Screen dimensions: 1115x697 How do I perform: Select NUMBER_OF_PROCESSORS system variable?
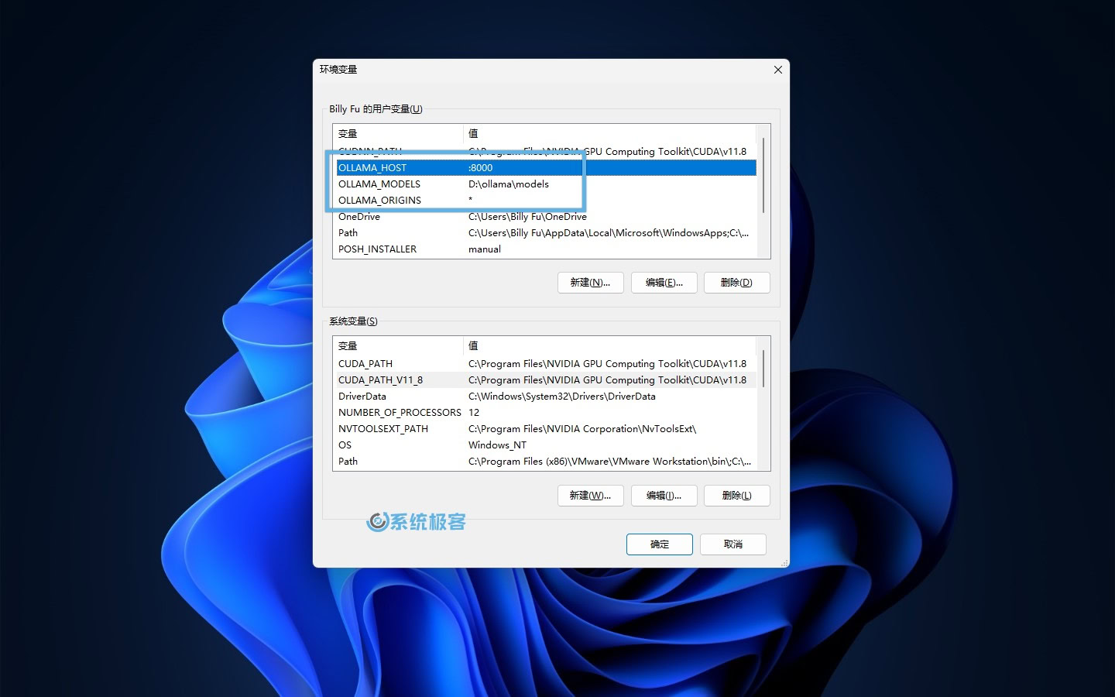click(x=400, y=412)
